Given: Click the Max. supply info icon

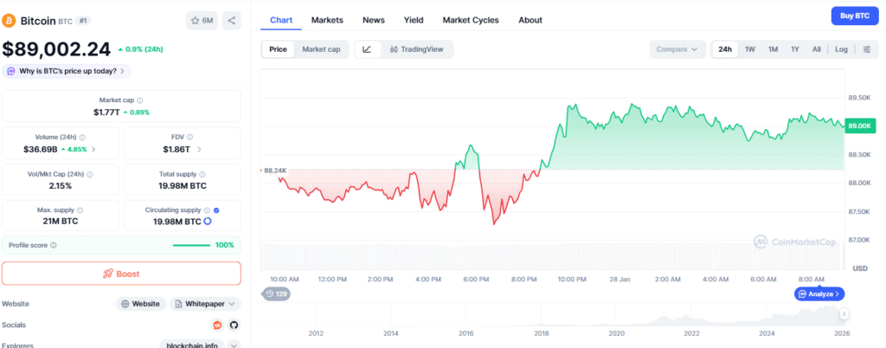Looking at the screenshot, I should [80, 210].
